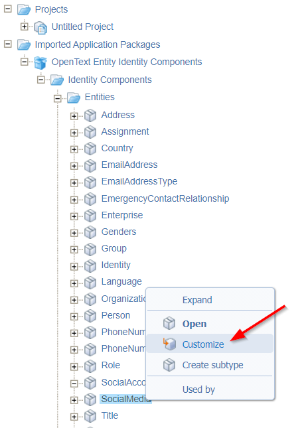This screenshot has height=428, width=302.
Task: Click the OpenText Entity Identity Components package icon
Action: click(x=40, y=62)
